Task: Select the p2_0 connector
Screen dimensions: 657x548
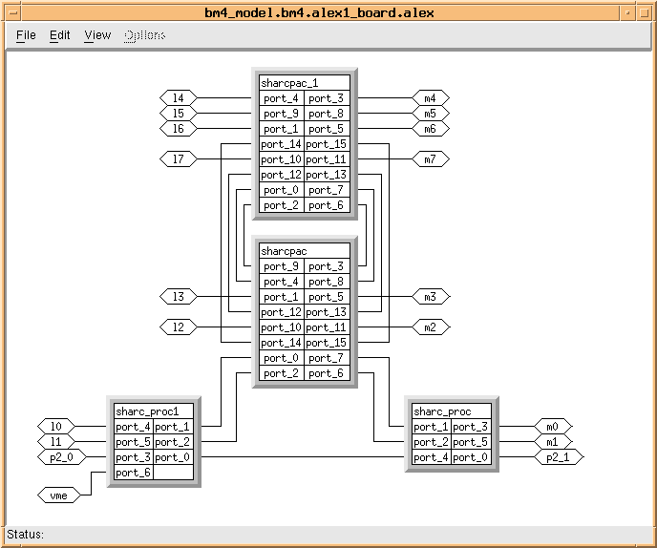Action: (58, 457)
